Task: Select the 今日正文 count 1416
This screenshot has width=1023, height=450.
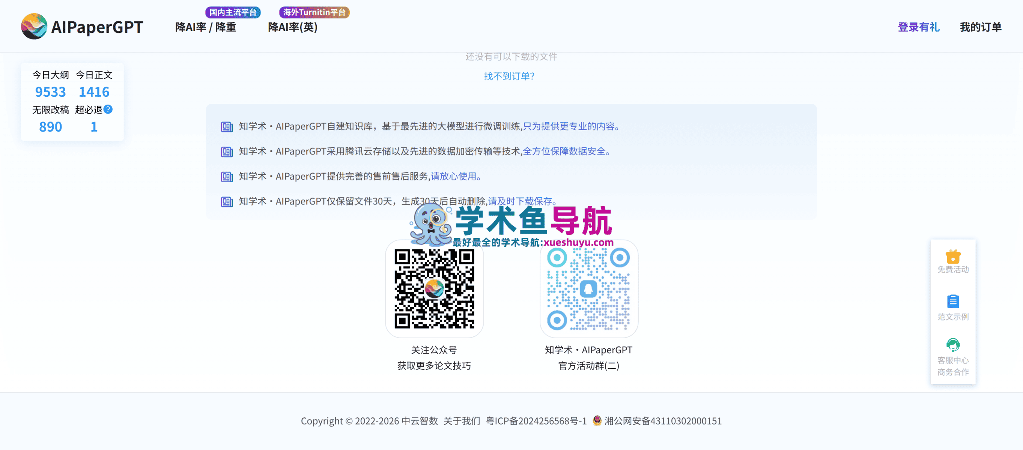Action: coord(94,91)
